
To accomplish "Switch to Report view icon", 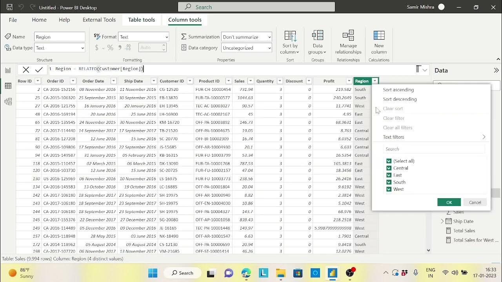I will 8,70.
